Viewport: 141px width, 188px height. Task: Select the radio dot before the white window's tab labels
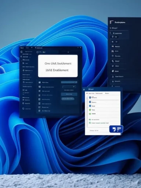87,93
